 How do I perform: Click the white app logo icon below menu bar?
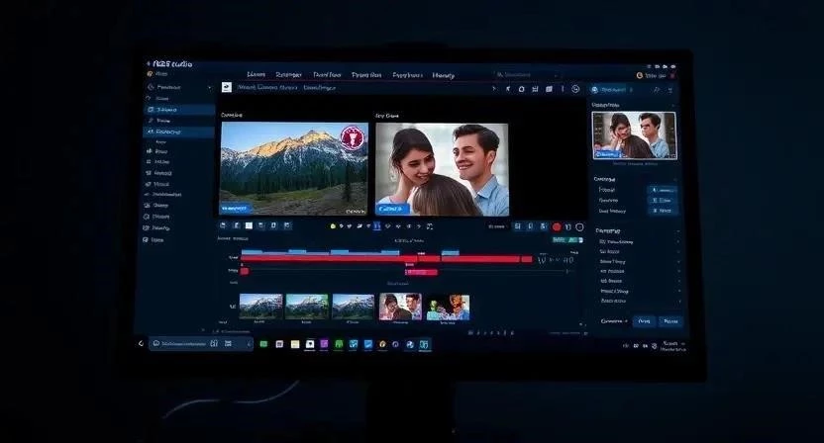click(226, 88)
